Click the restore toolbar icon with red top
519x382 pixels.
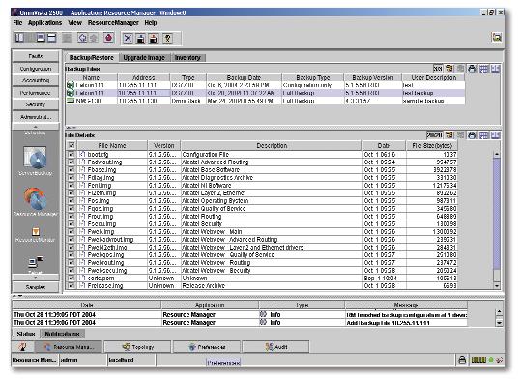[154, 38]
